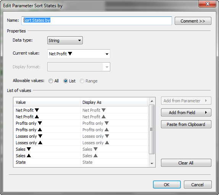
Task: Select the Sales descending value row
Action: click(x=81, y=149)
